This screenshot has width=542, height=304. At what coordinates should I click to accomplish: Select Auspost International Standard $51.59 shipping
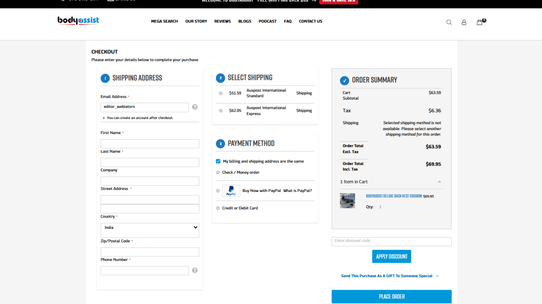pyautogui.click(x=221, y=93)
